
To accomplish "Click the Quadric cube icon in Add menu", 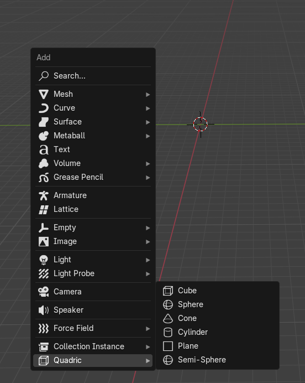I will (x=44, y=360).
